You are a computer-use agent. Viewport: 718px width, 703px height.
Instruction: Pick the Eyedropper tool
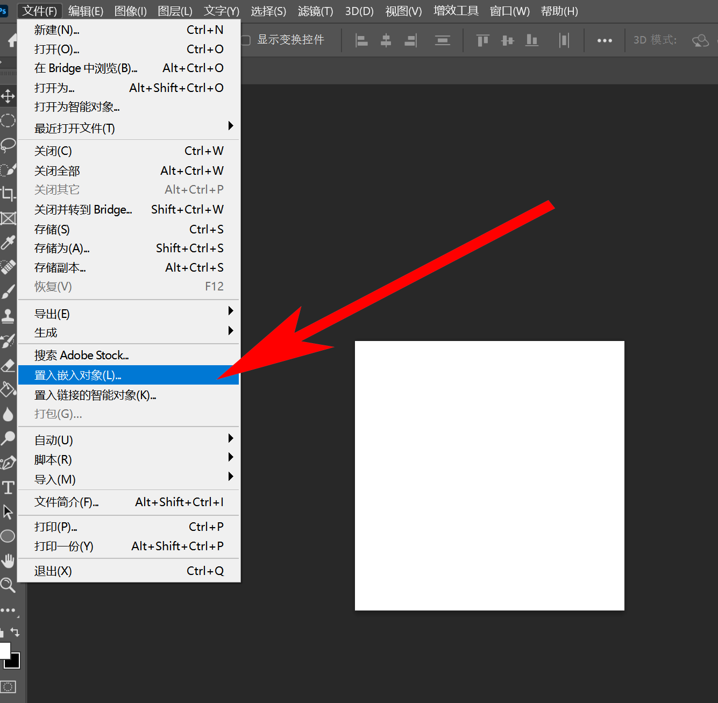pyautogui.click(x=8, y=243)
